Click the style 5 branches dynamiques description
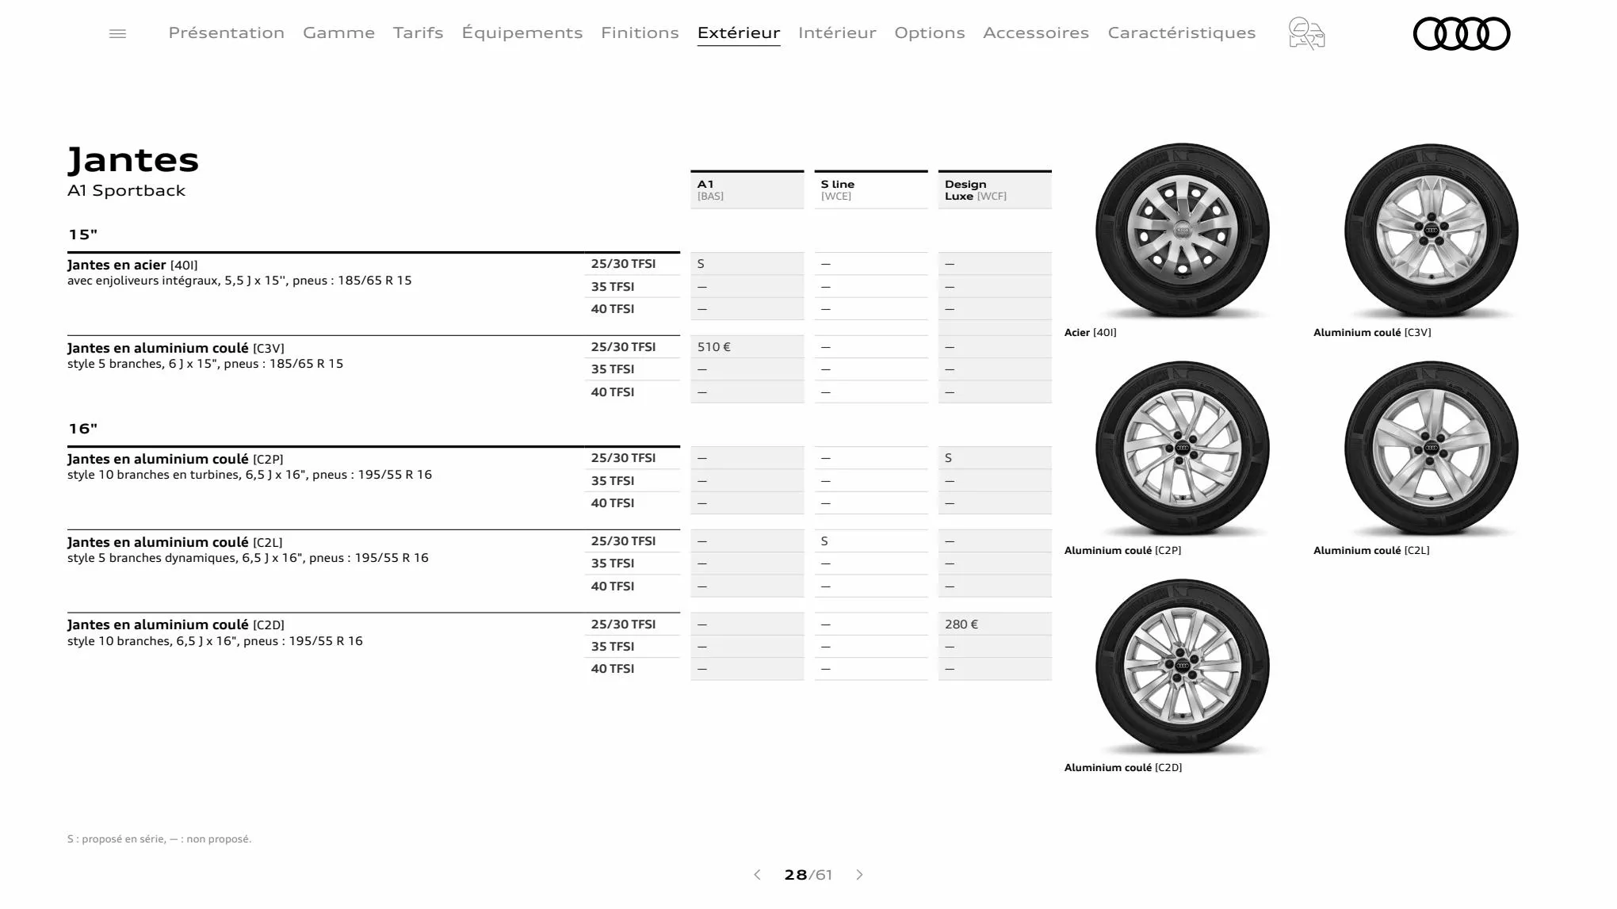The width and height of the screenshot is (1617, 909). [x=248, y=558]
